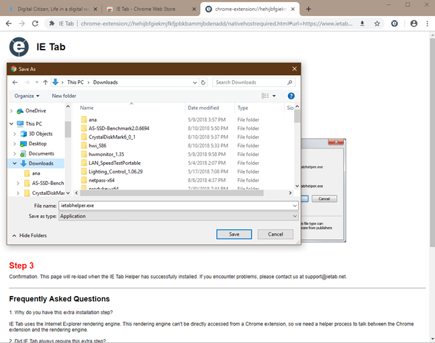Expand Documents tree node
Viewport: 435px width, 343px height.
[15, 153]
